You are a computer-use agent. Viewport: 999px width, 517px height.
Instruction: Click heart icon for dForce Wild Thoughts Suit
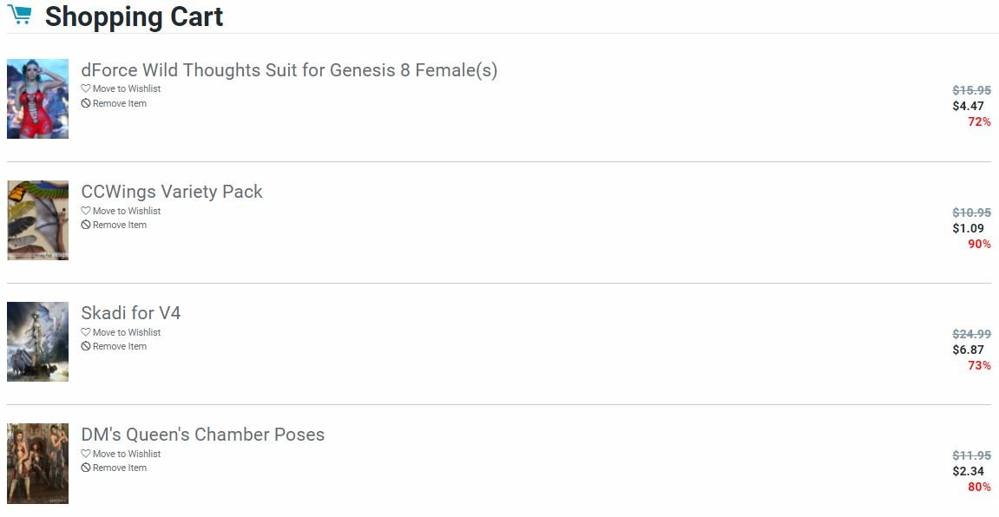point(86,88)
